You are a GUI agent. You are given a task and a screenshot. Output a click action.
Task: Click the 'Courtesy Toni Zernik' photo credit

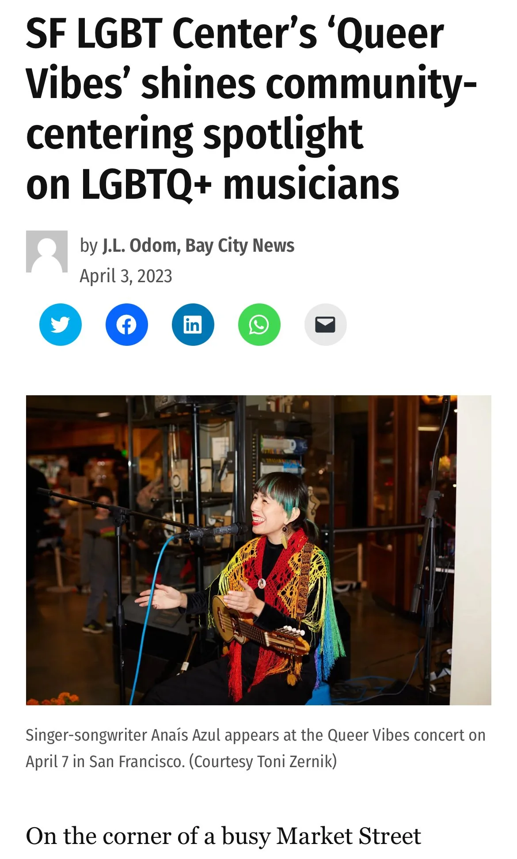(x=263, y=762)
